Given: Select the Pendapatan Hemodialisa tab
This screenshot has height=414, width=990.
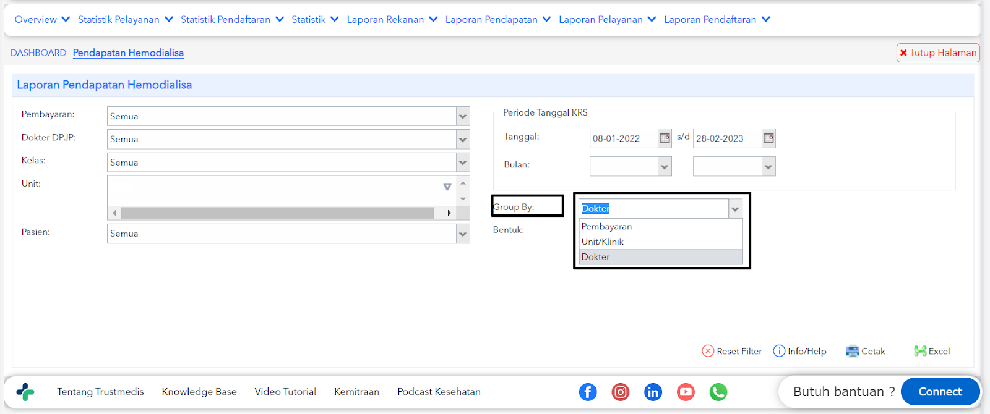Looking at the screenshot, I should click(128, 53).
